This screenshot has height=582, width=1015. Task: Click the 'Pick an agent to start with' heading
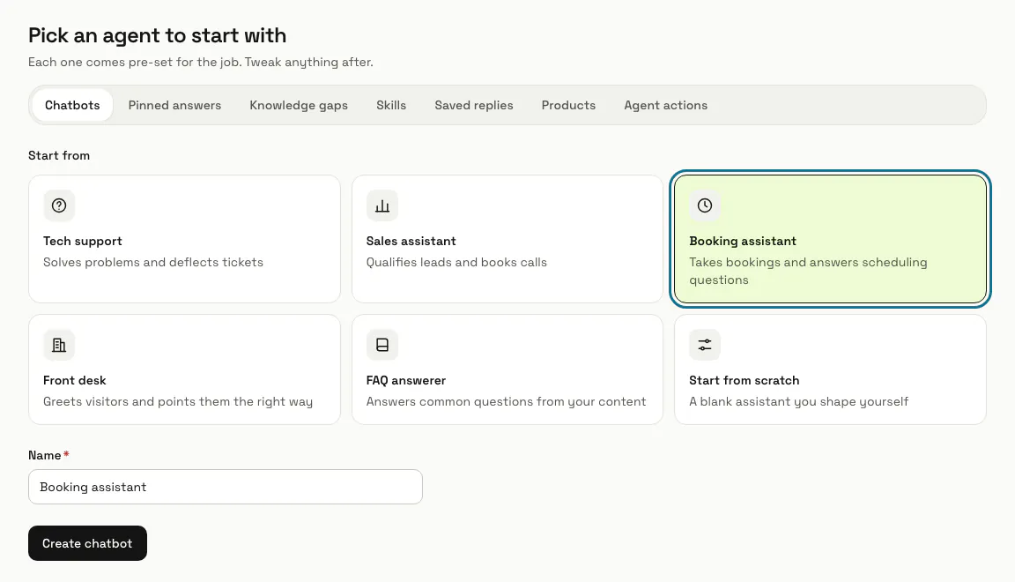pyautogui.click(x=158, y=35)
